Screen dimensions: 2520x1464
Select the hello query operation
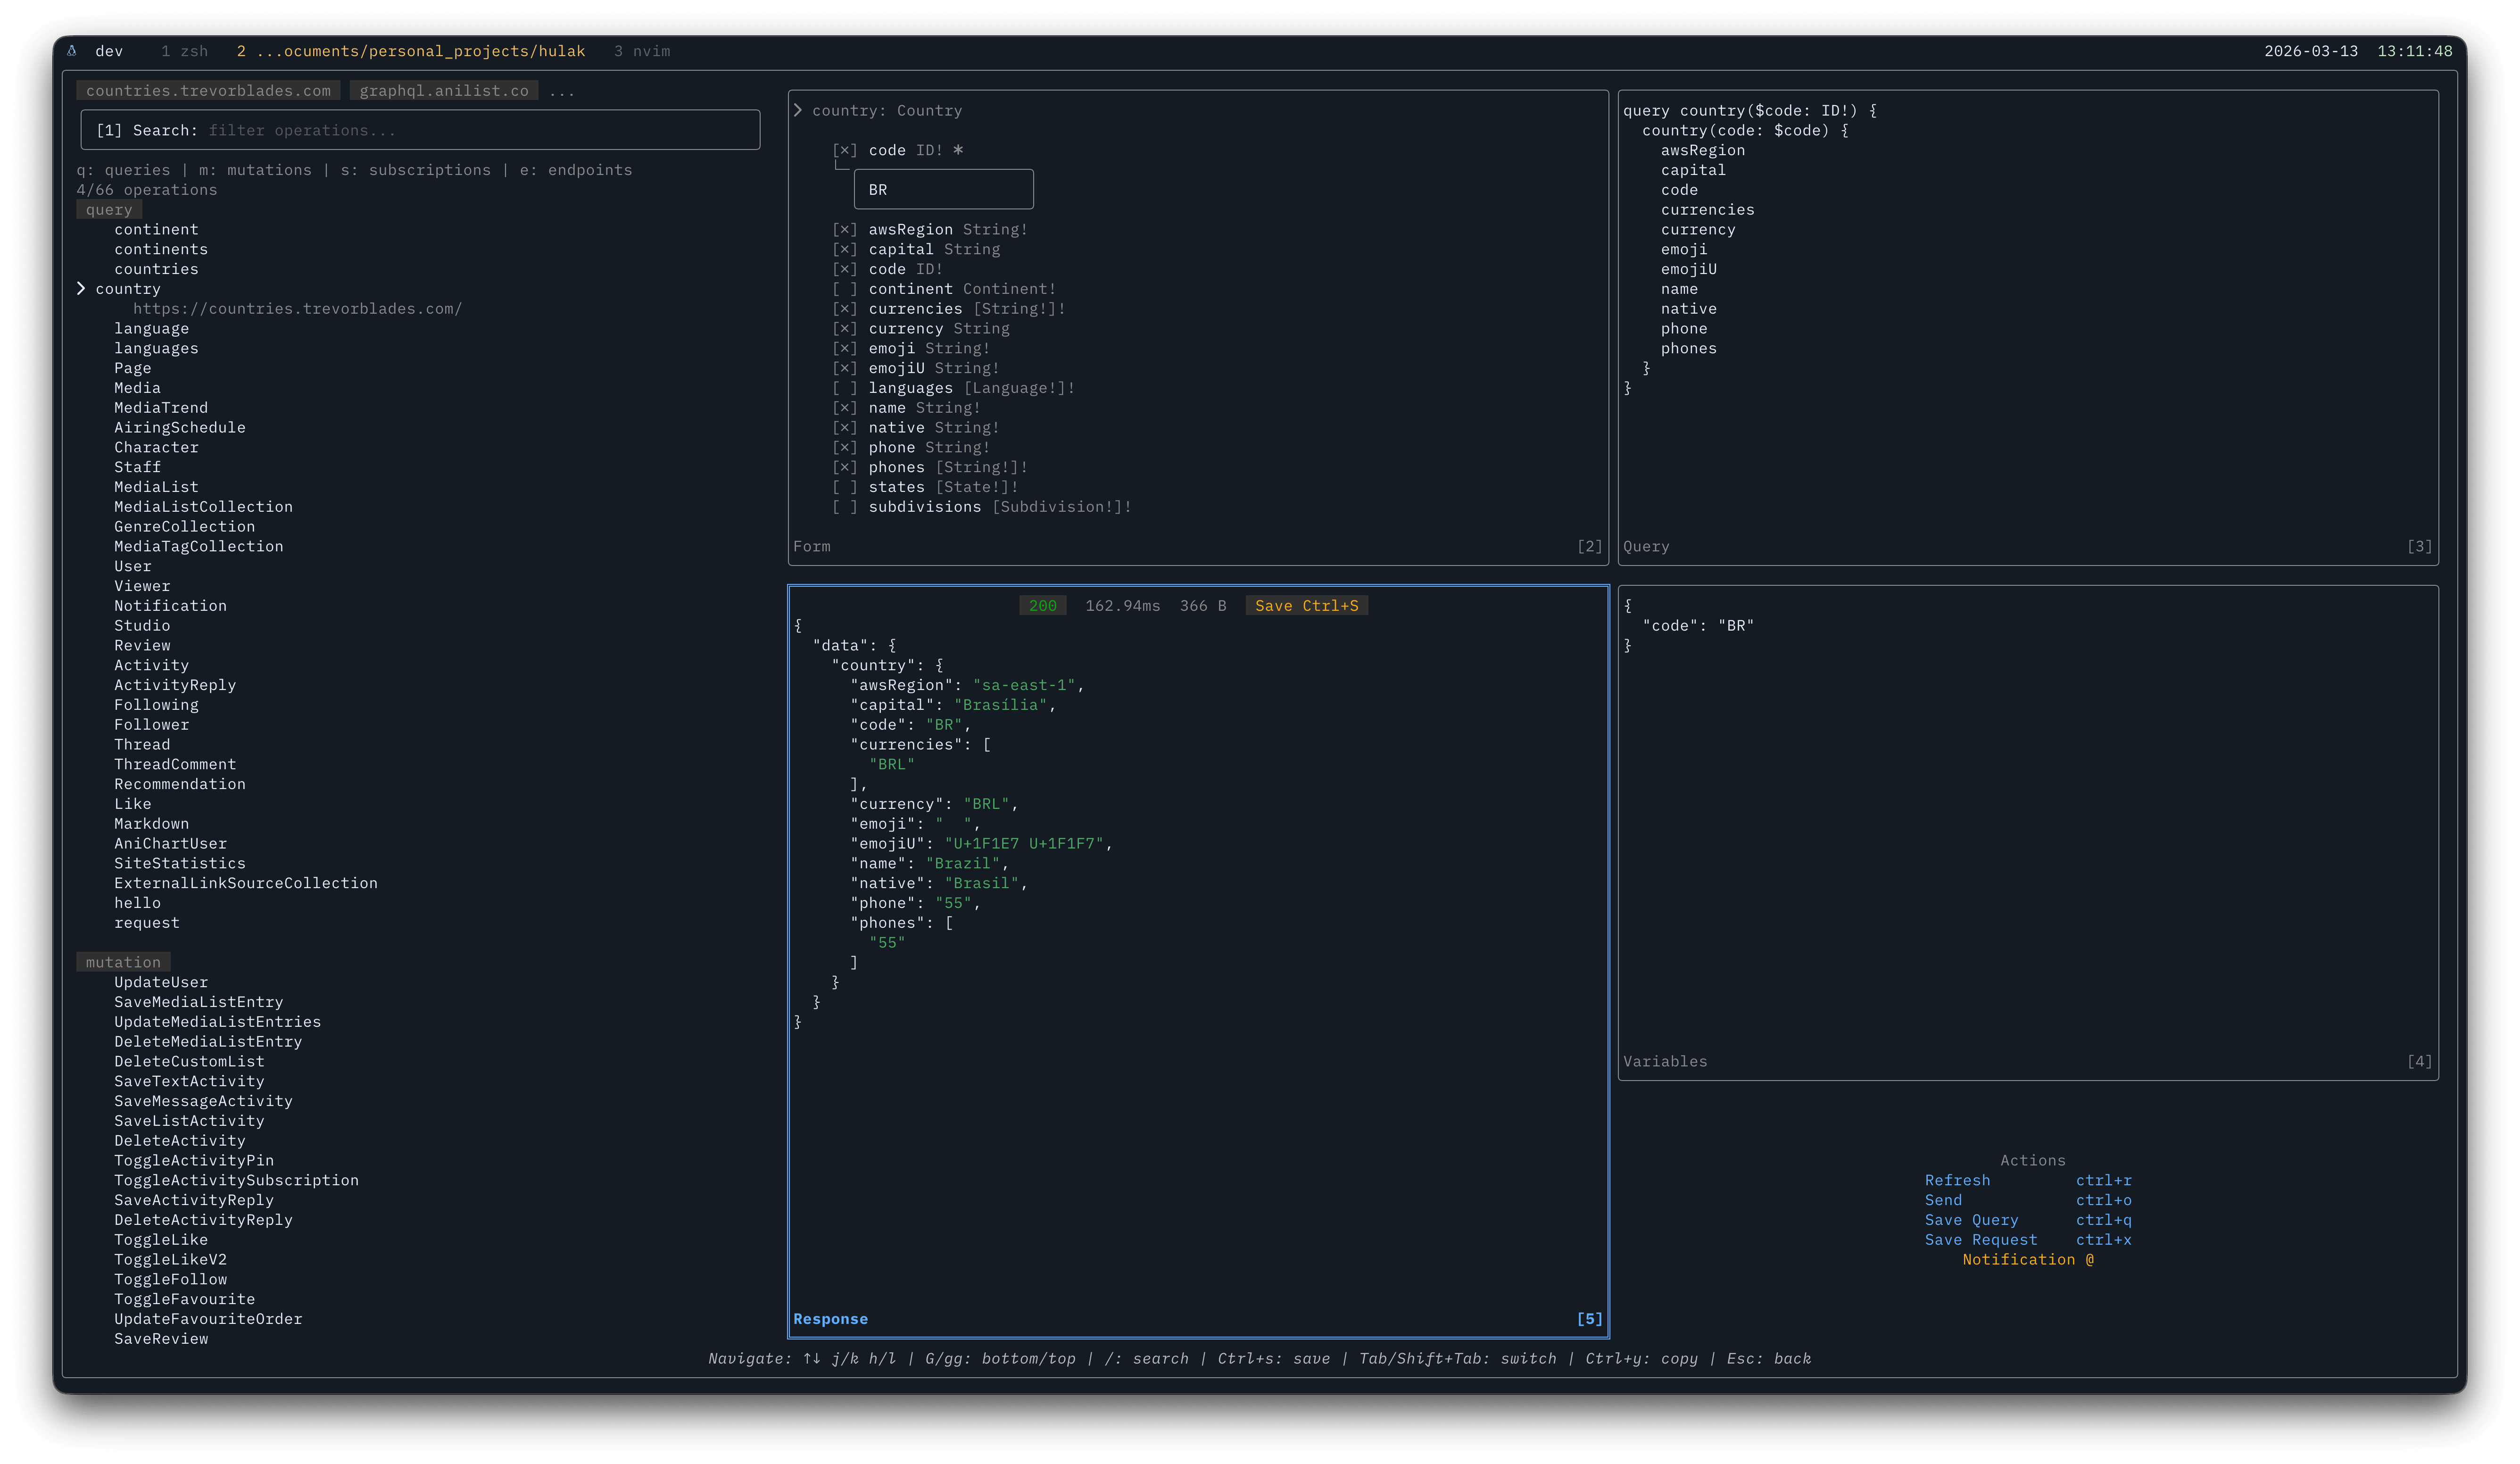tap(137, 903)
